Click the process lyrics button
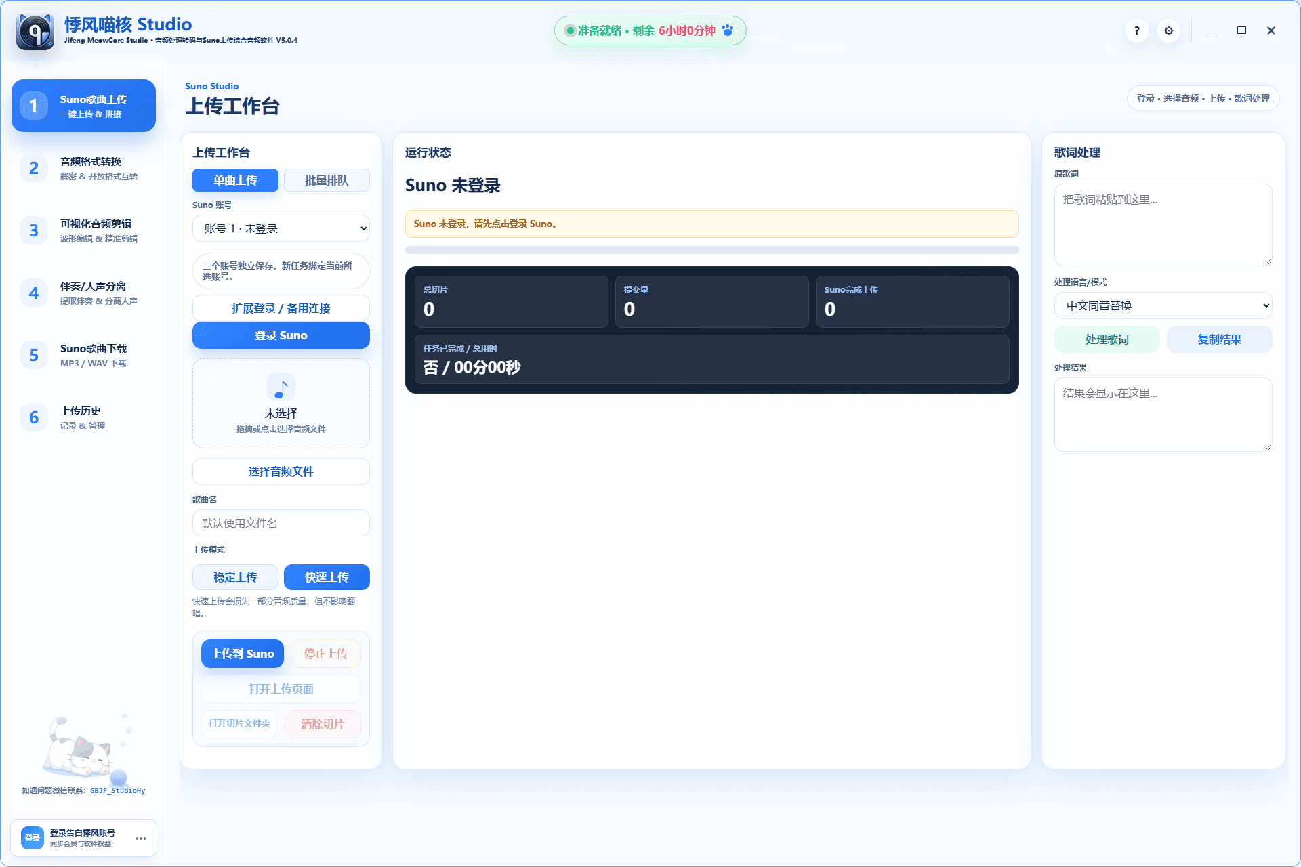This screenshot has width=1301, height=867. pyautogui.click(x=1107, y=339)
